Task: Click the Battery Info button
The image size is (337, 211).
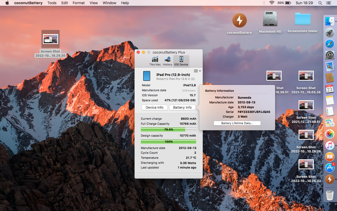Action: [182, 107]
